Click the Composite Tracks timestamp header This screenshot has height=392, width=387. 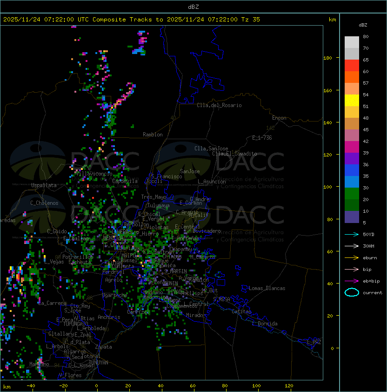click(x=132, y=20)
